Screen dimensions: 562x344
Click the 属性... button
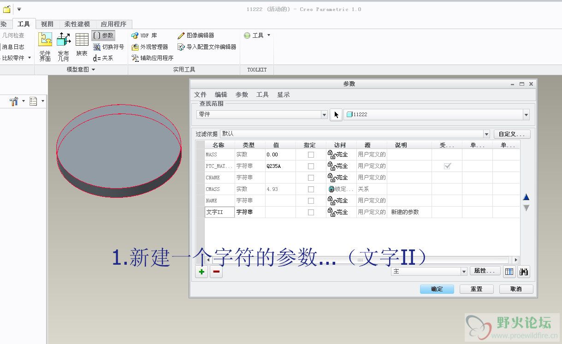point(485,271)
